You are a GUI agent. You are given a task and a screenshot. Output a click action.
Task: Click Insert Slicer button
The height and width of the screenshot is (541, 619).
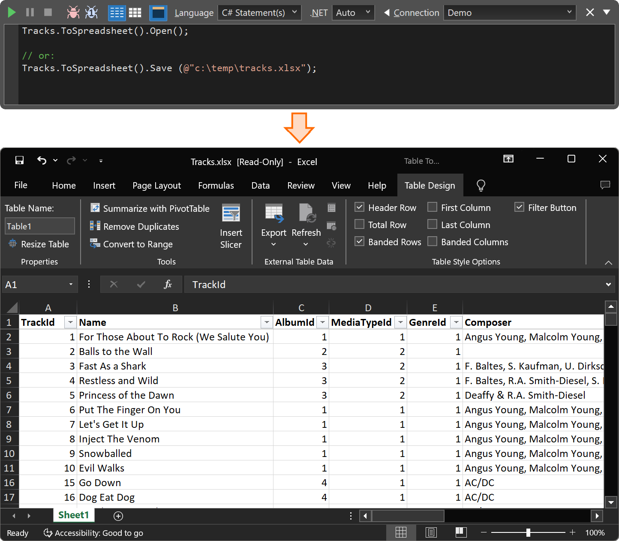[231, 226]
